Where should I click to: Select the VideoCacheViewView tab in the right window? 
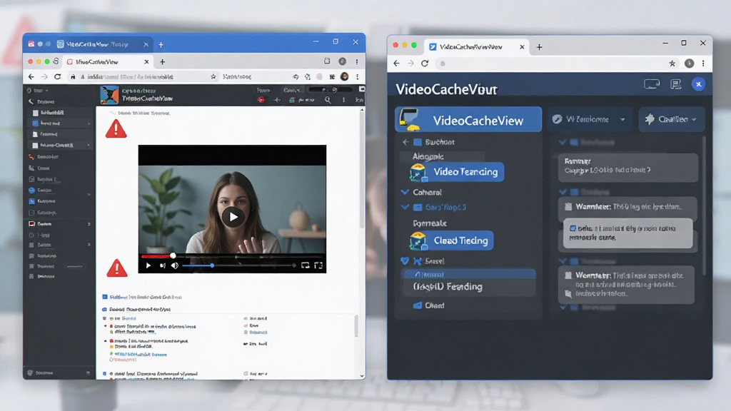coord(476,46)
